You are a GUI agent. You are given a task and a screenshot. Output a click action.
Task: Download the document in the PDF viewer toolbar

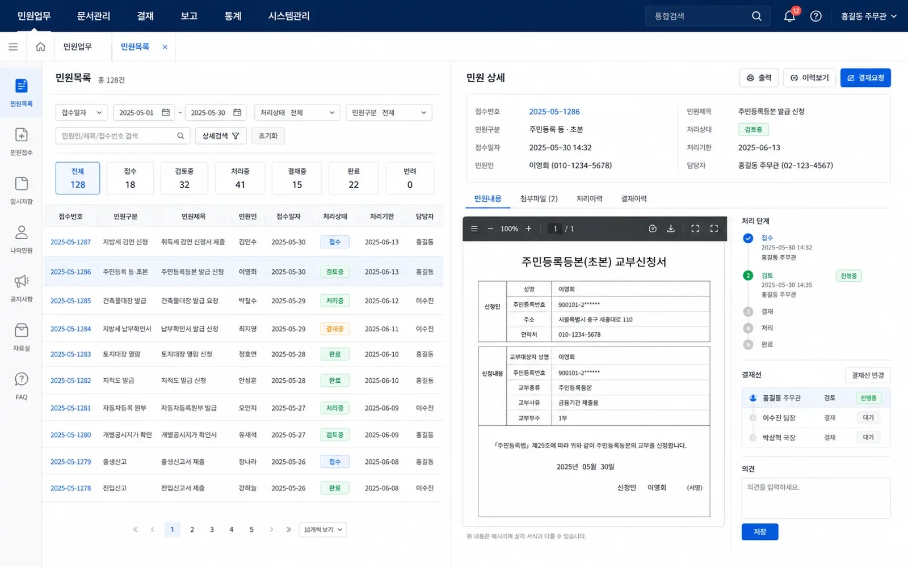[671, 229]
